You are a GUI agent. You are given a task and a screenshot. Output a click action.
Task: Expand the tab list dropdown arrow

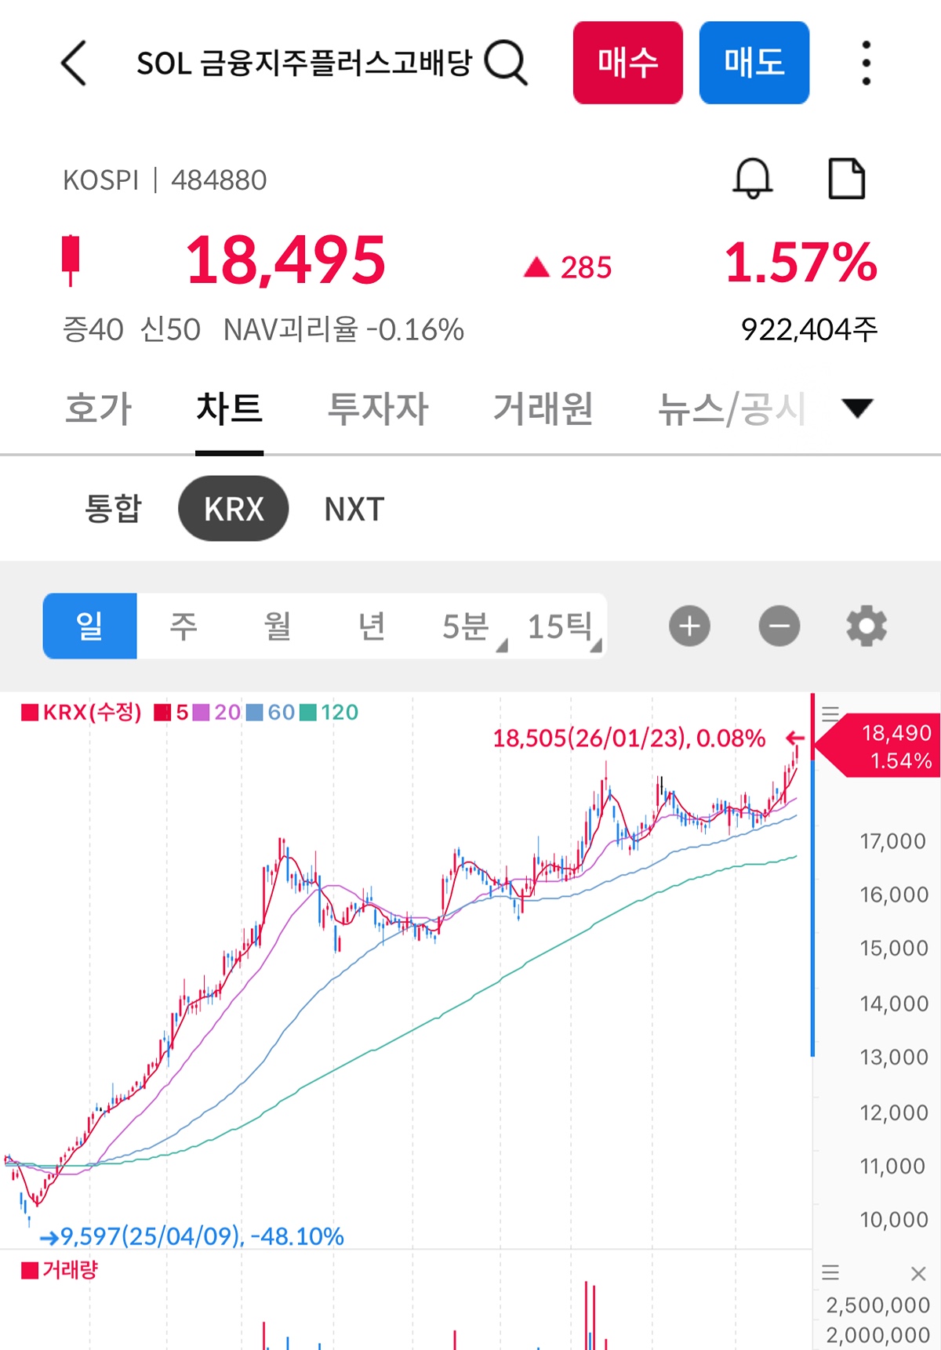tap(857, 408)
